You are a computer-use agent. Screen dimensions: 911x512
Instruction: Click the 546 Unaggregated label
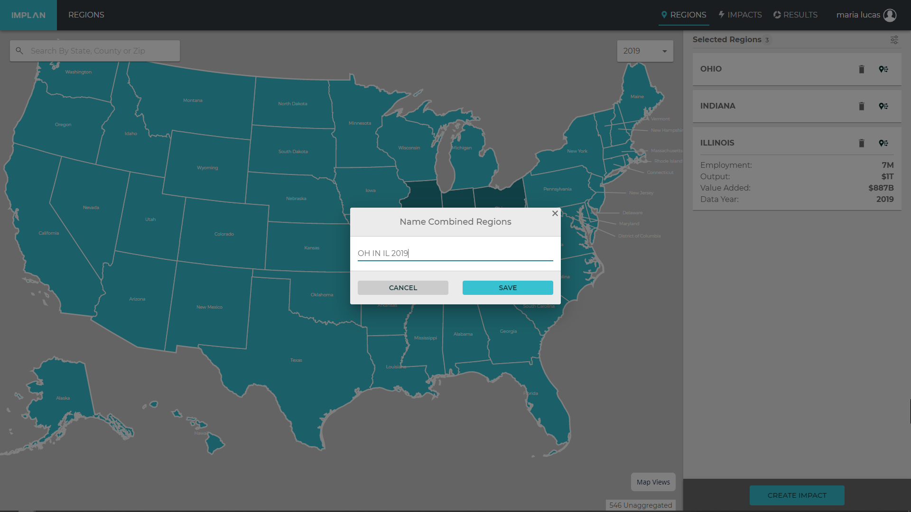pos(641,505)
